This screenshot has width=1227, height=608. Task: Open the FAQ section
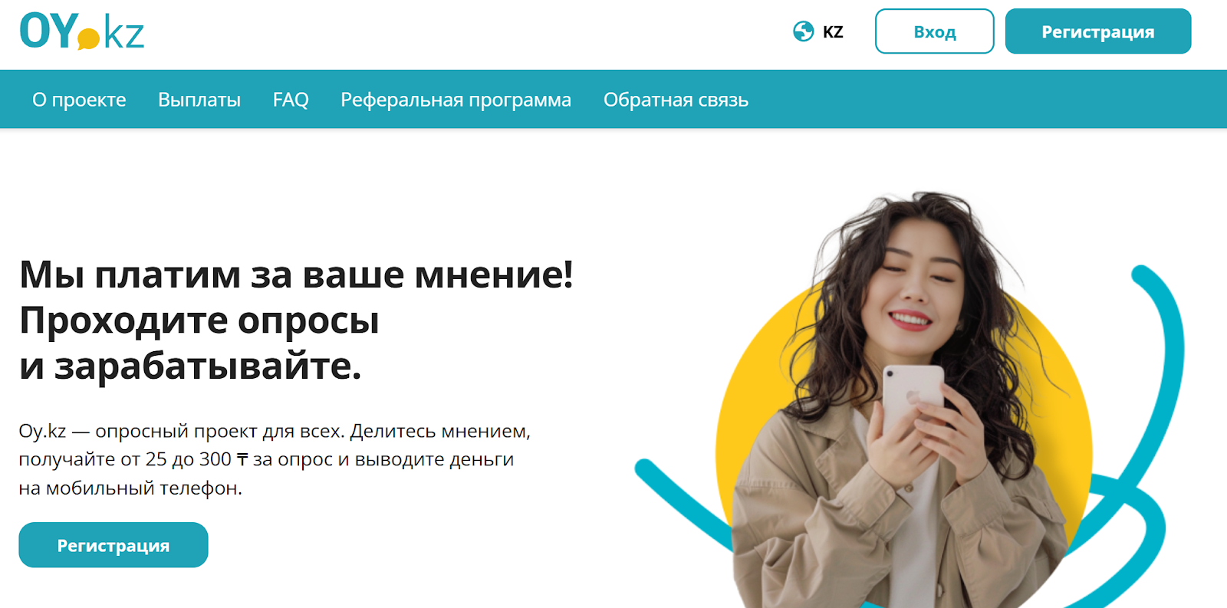(x=291, y=100)
